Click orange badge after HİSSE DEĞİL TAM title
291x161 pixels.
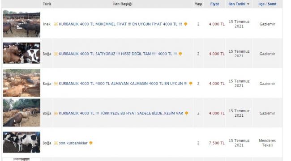tap(180, 54)
